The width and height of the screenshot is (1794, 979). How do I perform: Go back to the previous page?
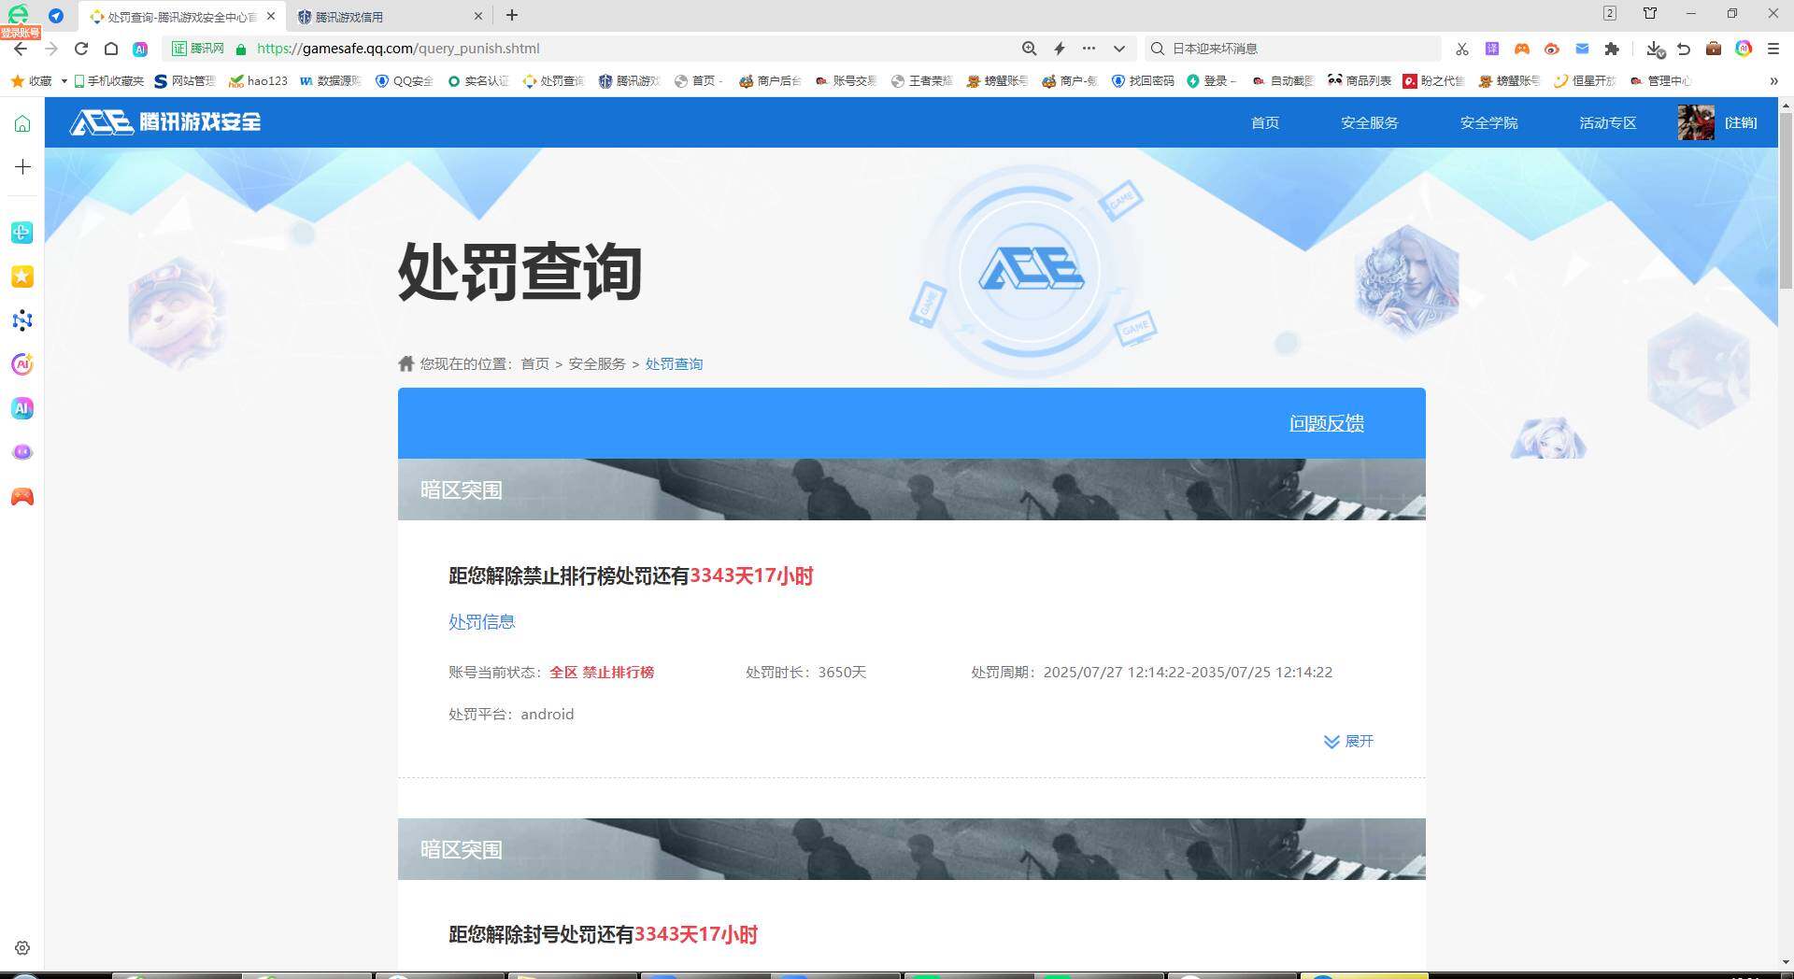(21, 49)
